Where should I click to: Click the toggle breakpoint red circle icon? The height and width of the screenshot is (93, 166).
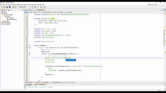click(x=64, y=12)
